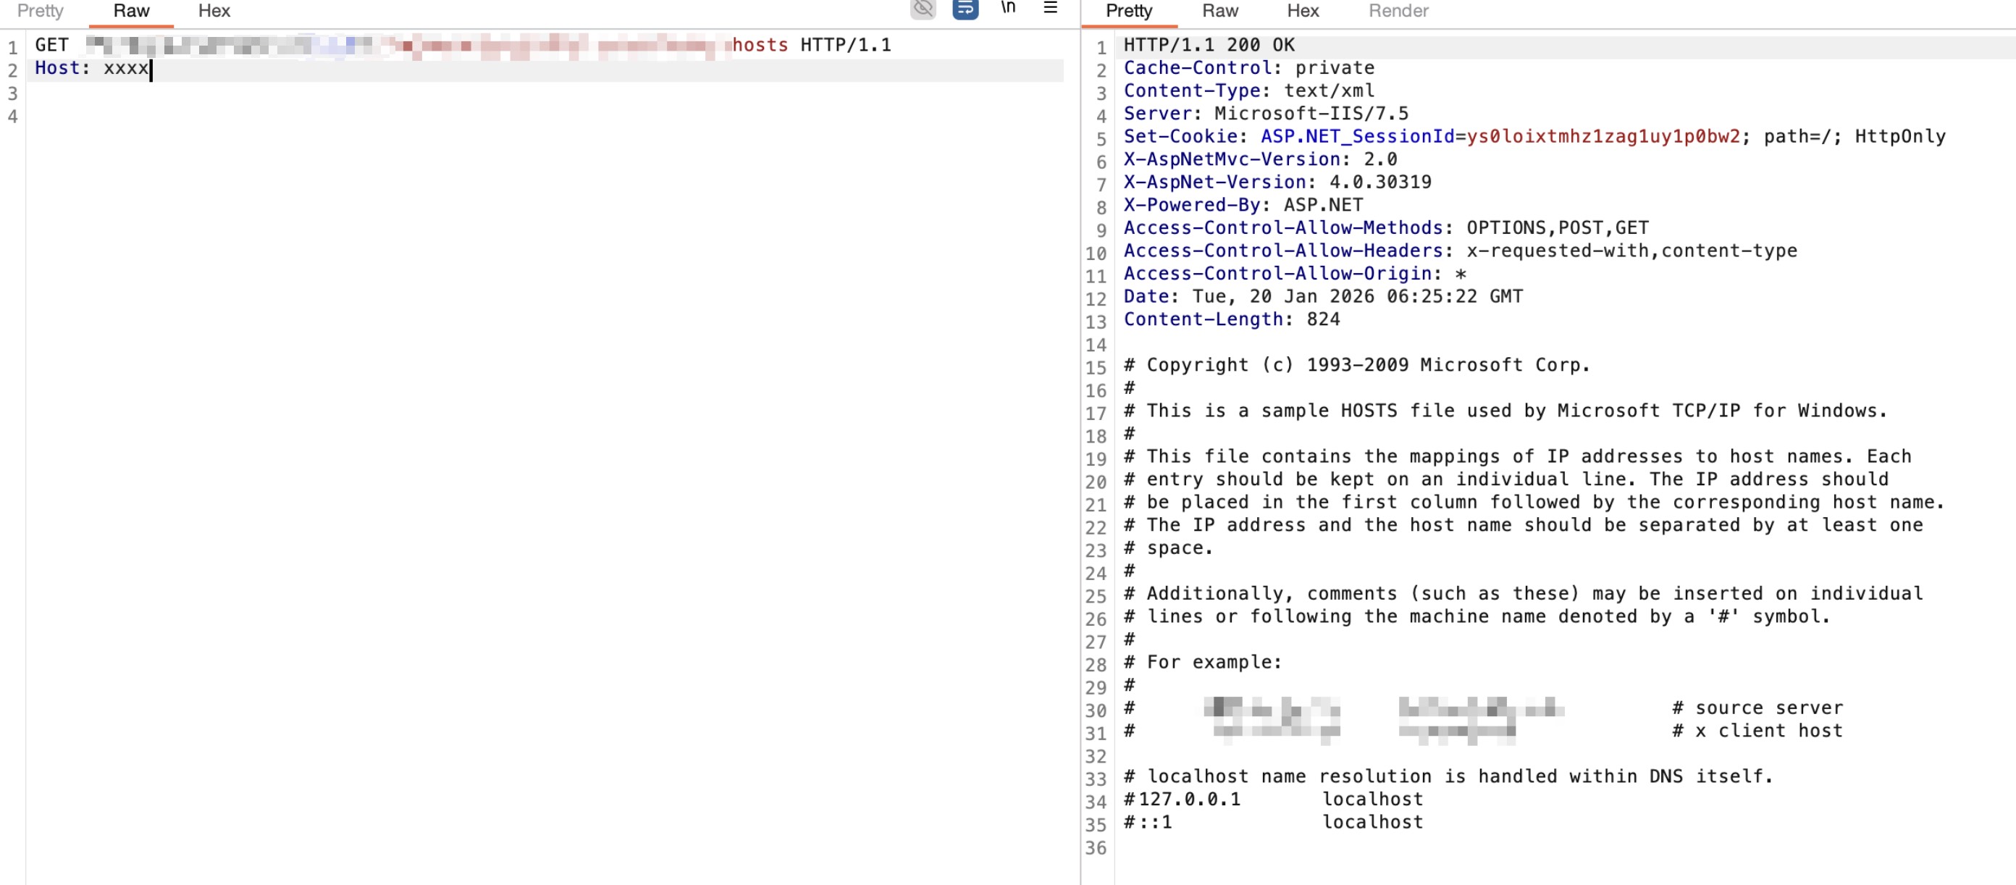2016x885 pixels.
Task: Toggle the \n show newlines button
Action: point(1008,9)
